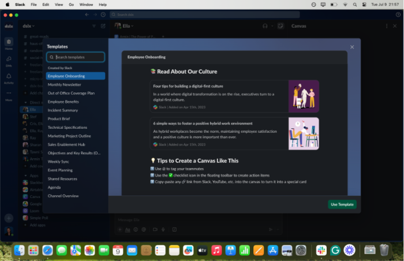The height and width of the screenshot is (261, 404).
Task: Click the create new plus button in sidebar
Action: pos(9,218)
